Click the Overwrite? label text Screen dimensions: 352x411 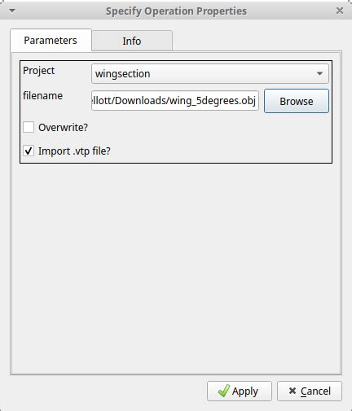pos(63,127)
